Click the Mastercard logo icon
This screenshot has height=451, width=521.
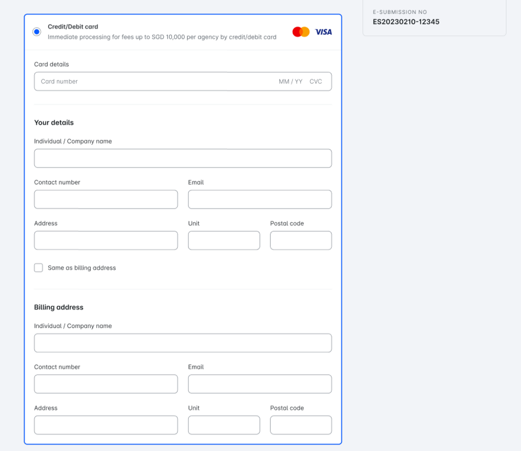(x=301, y=32)
